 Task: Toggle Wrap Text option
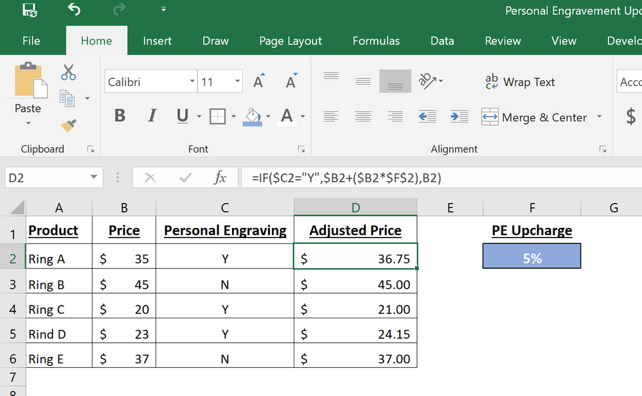tap(520, 82)
